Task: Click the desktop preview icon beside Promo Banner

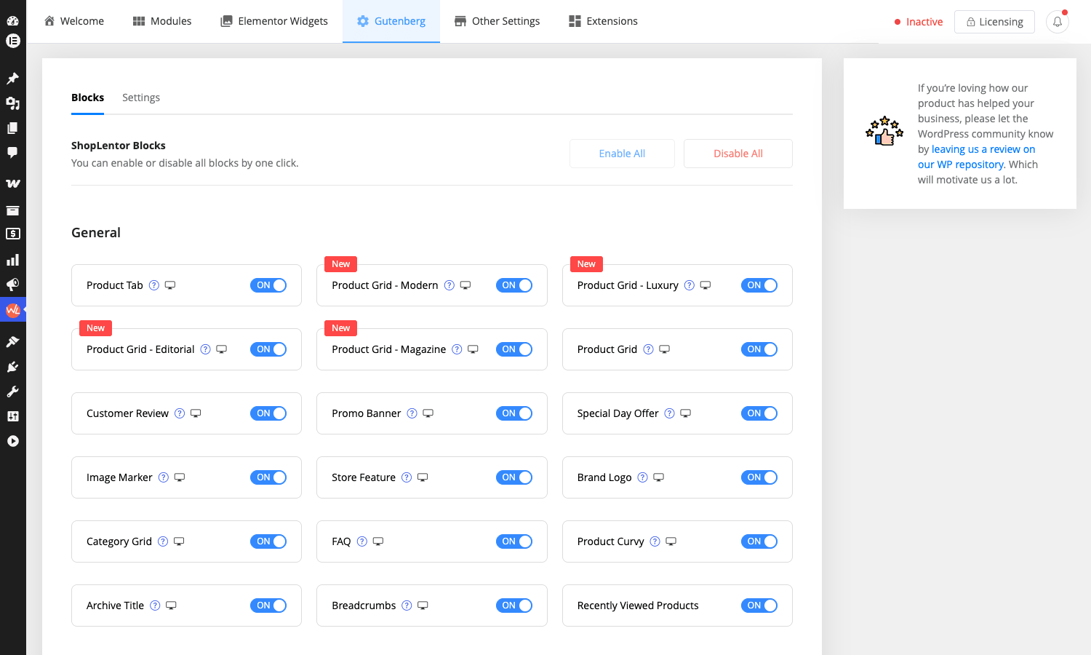Action: (x=428, y=413)
